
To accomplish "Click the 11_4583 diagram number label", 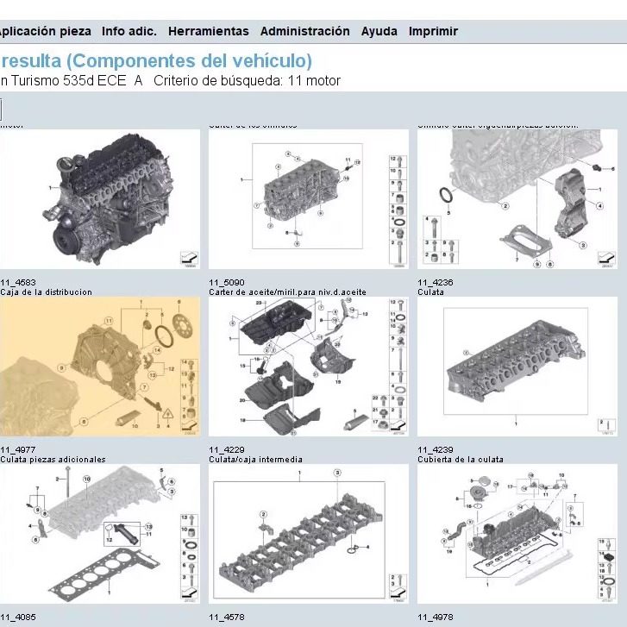I will pos(18,282).
